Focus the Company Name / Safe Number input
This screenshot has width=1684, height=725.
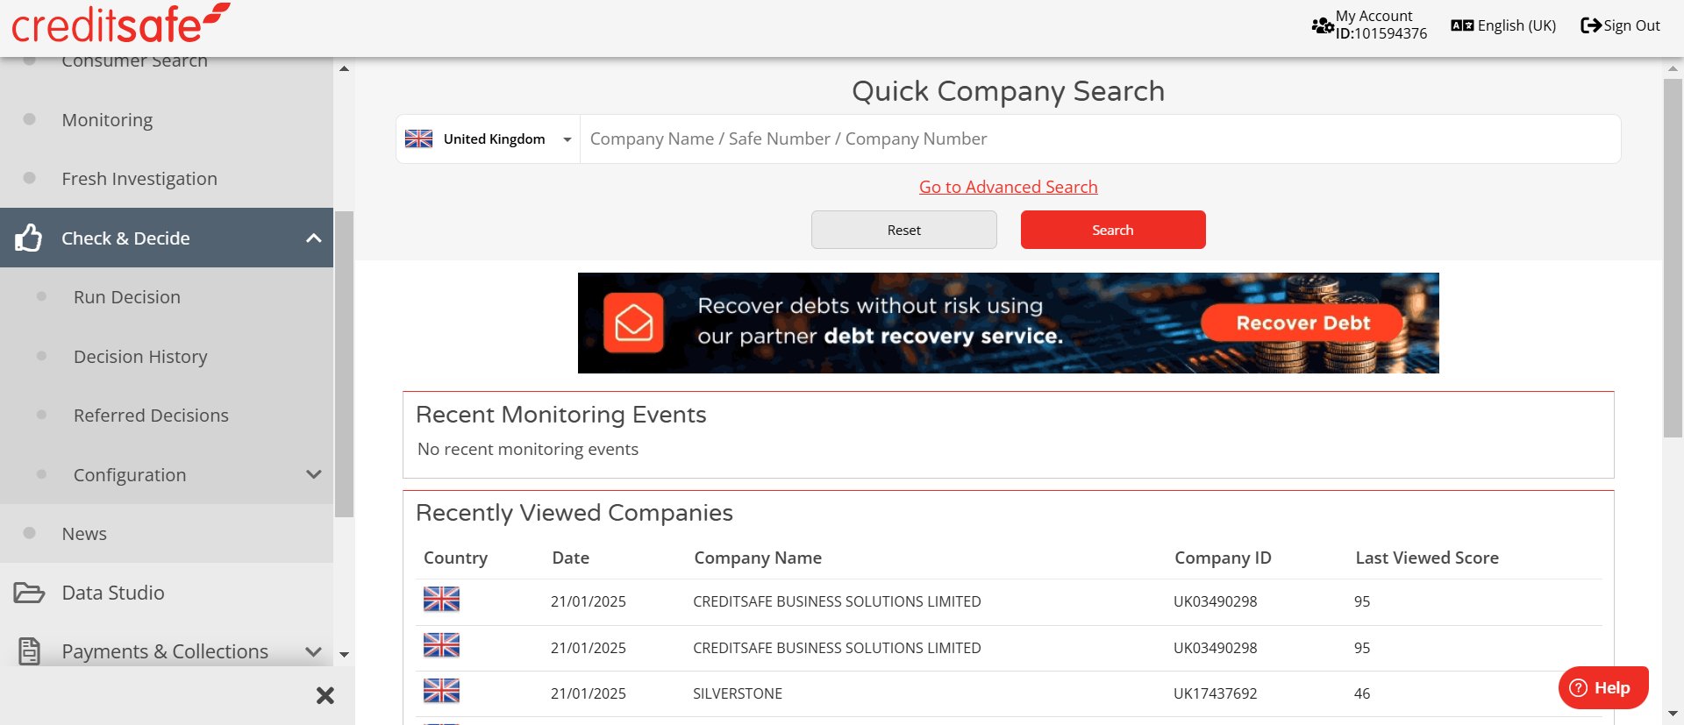point(1100,139)
